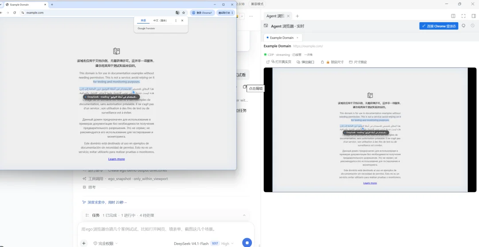This screenshot has height=247, width=479.
Task: Open Google Translate popup options menu
Action: click(176, 20)
